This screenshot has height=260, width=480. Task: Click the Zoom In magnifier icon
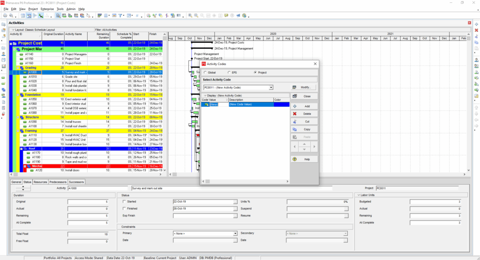point(190,15)
